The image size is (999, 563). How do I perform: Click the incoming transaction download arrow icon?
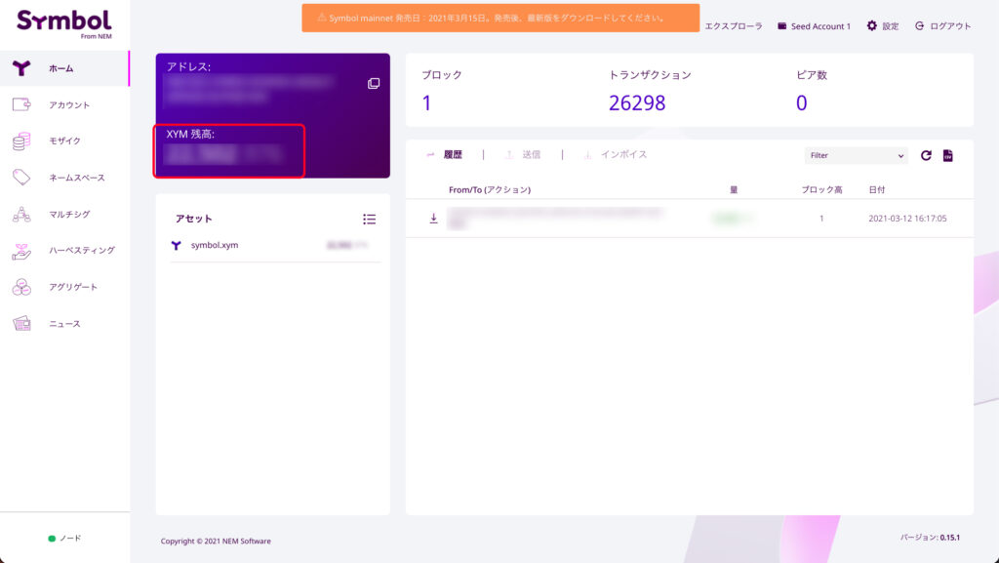click(433, 219)
